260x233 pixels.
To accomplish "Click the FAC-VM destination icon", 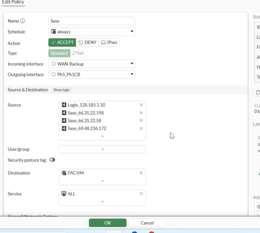I will 64,173.
